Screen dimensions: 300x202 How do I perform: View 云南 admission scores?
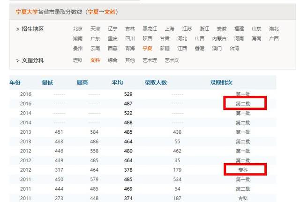point(95,49)
